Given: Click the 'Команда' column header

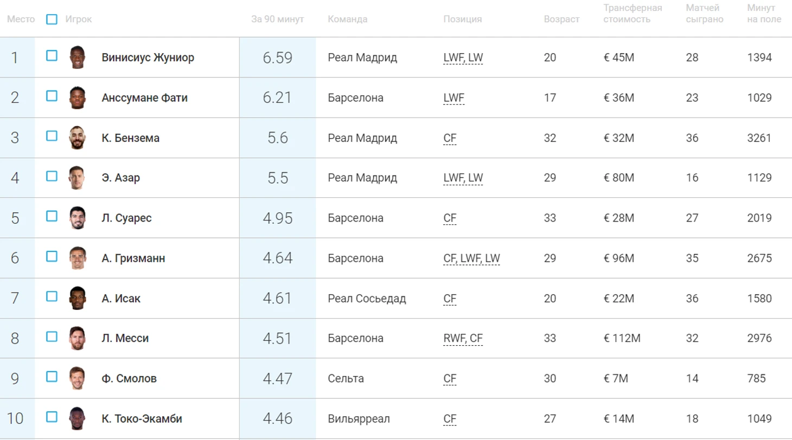Looking at the screenshot, I should coord(347,20).
